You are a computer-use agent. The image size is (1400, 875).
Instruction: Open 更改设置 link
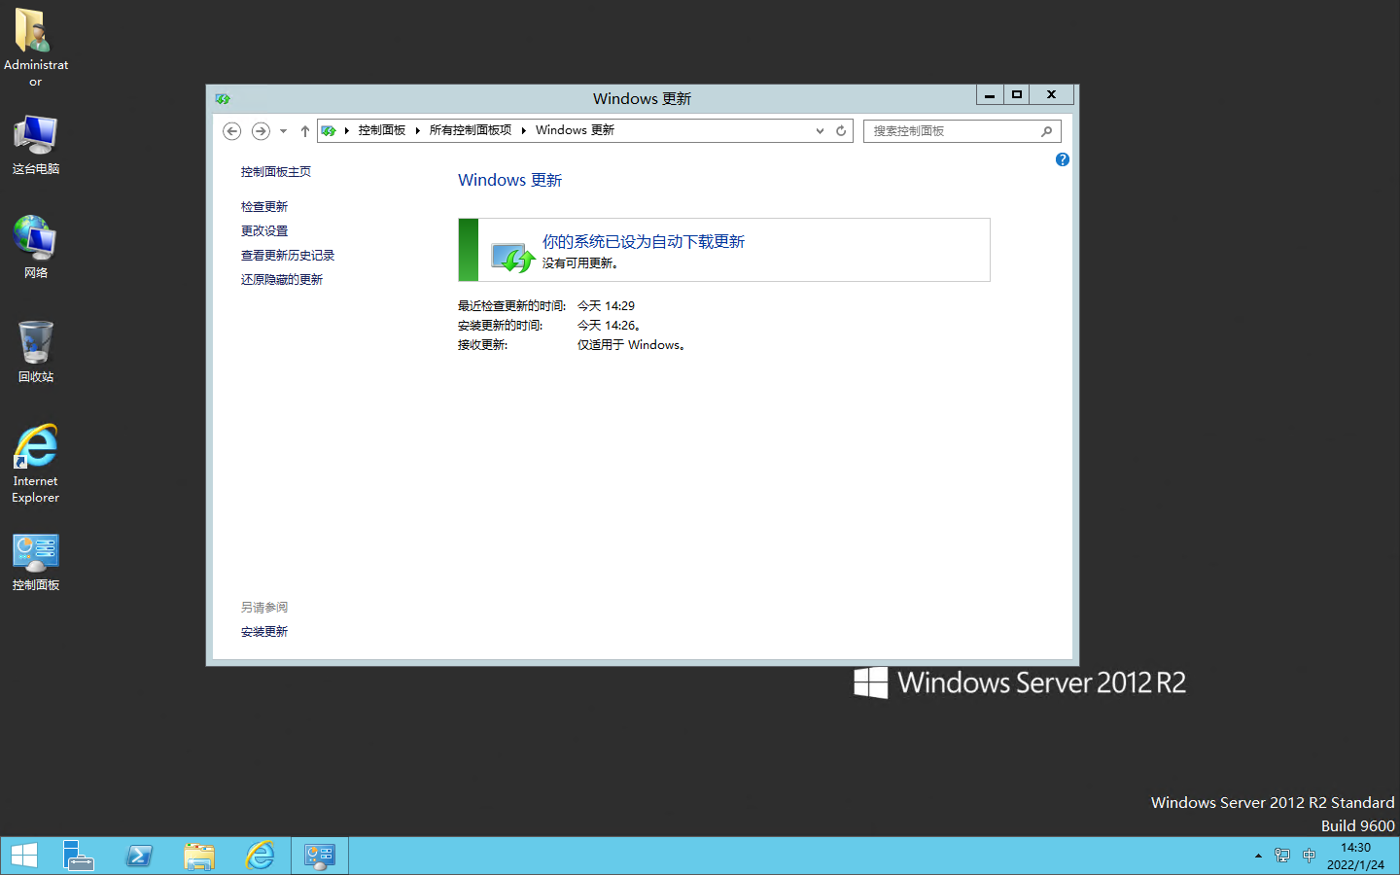pos(264,231)
